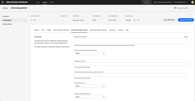The height and width of the screenshot is (101, 195).
Task: Click the Role: System Administrator text
Action: (163, 2)
